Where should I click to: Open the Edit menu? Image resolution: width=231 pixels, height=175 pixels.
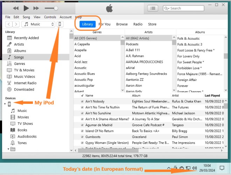(x=16, y=17)
